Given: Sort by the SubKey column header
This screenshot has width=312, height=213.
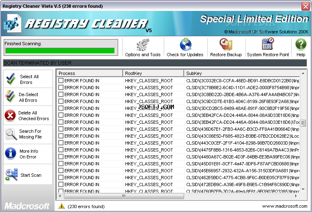Looking at the screenshot, I should click(242, 73).
